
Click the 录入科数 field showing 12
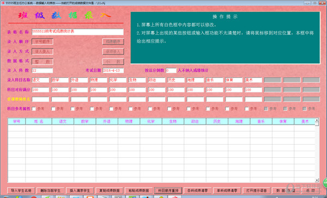pyautogui.click(x=43, y=70)
